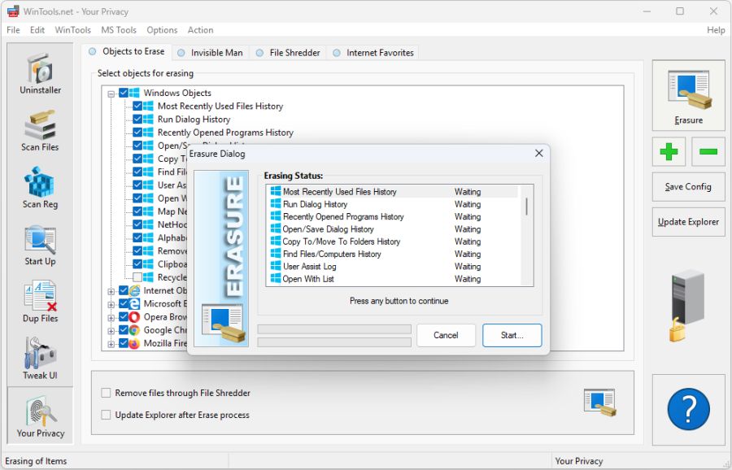Screen dimensions: 732x470
Task: Open the Uninstaller tool
Action: pyautogui.click(x=39, y=73)
